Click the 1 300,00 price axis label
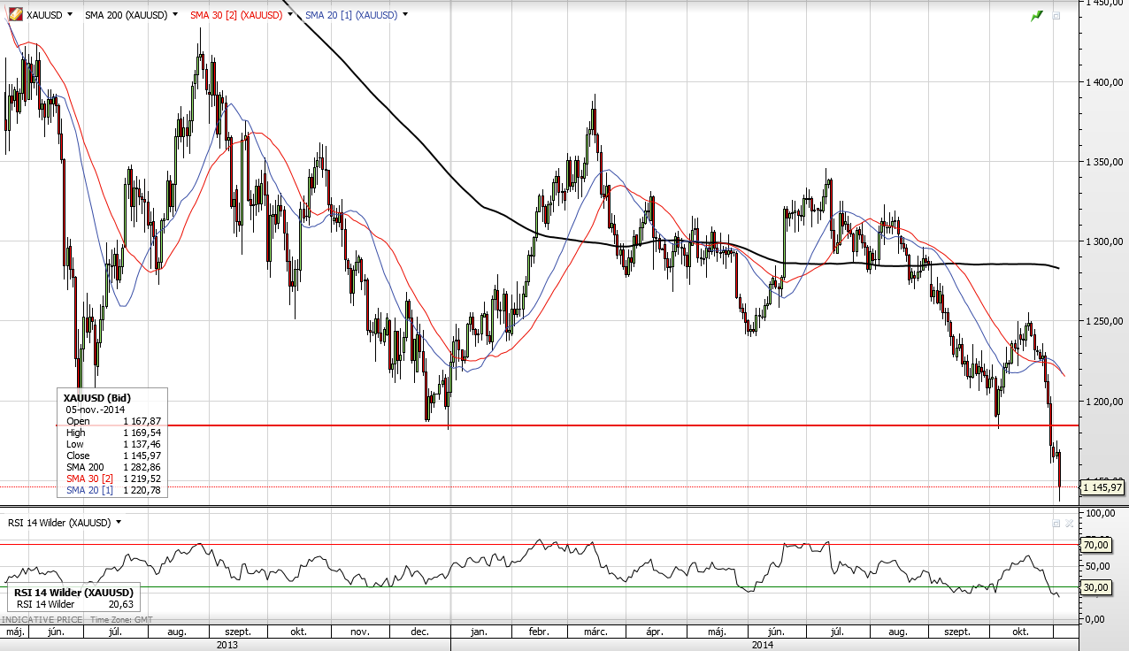This screenshot has height=651, width=1129. pos(1104,241)
